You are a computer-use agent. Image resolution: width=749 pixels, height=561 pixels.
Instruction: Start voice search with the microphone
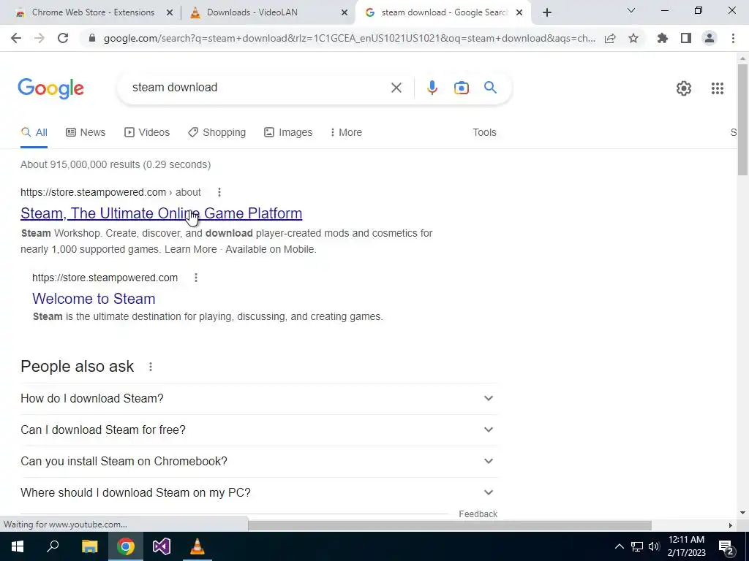[x=432, y=88]
